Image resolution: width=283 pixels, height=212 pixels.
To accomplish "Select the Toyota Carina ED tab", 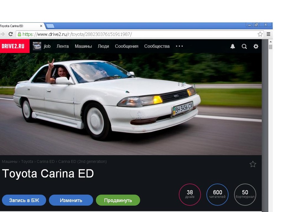I will point(21,26).
